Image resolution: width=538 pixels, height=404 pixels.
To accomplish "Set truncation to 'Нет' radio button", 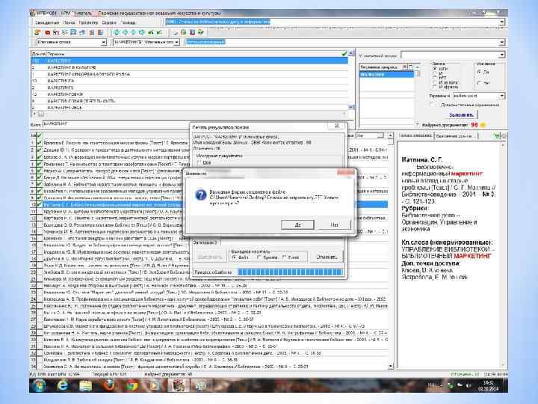I will click(x=479, y=83).
